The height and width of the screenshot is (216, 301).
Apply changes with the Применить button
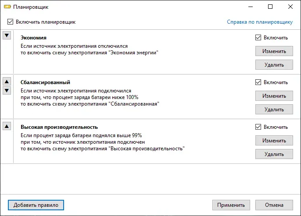[231, 205]
